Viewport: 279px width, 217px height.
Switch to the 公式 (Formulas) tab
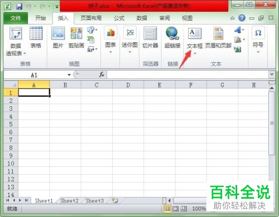point(119,18)
